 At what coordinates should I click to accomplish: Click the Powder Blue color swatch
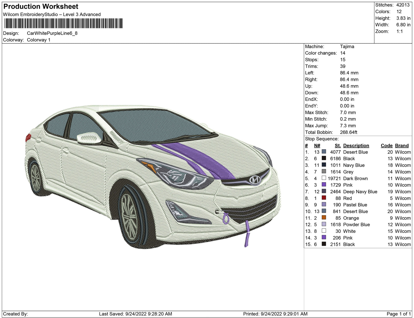(324, 224)
